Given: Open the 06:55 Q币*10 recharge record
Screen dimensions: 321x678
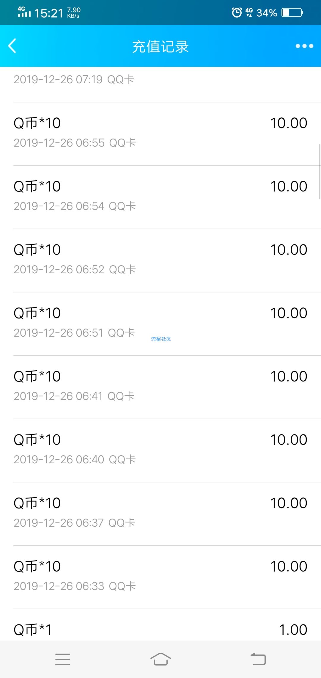Looking at the screenshot, I should (x=160, y=134).
